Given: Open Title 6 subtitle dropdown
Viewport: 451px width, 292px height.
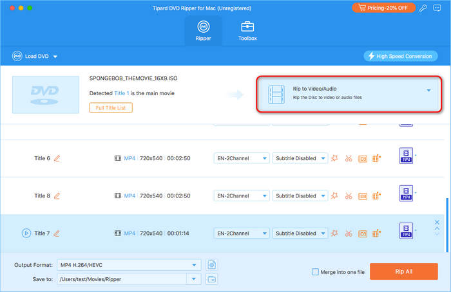Looking at the screenshot, I should 300,158.
